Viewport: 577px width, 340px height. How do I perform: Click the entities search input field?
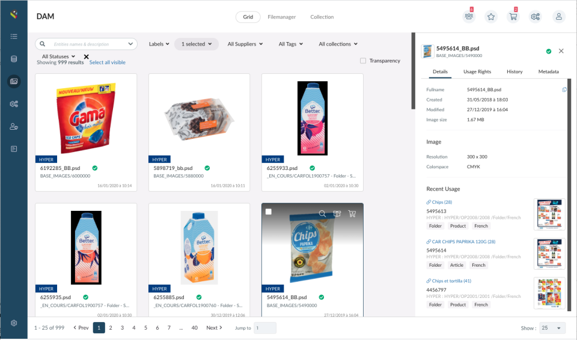pos(87,44)
